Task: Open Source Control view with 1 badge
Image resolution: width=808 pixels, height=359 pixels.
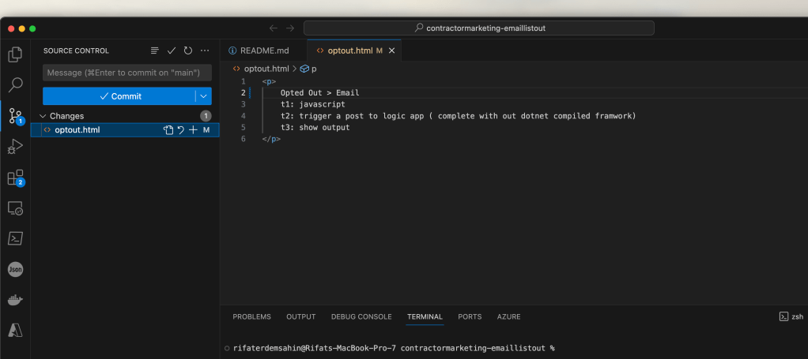Action: 16,116
